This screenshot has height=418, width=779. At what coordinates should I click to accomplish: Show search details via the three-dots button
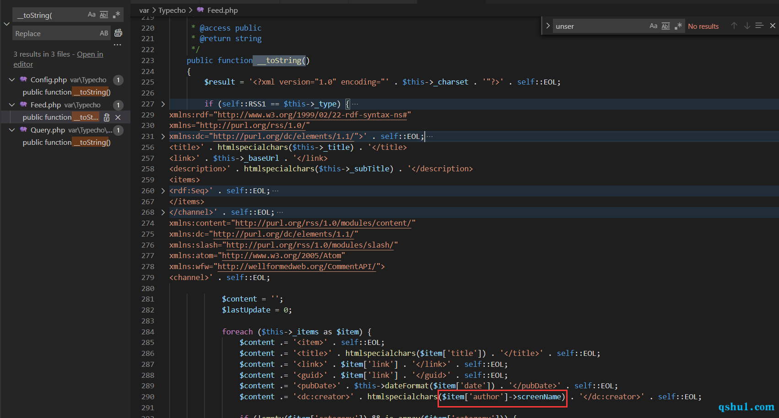click(118, 45)
